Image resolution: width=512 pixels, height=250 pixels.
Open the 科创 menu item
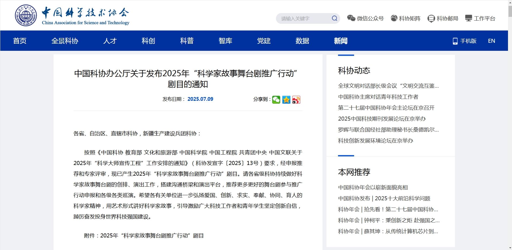pos(148,41)
